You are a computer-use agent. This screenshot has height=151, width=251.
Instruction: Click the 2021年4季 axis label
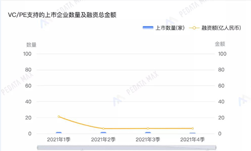point(192,139)
